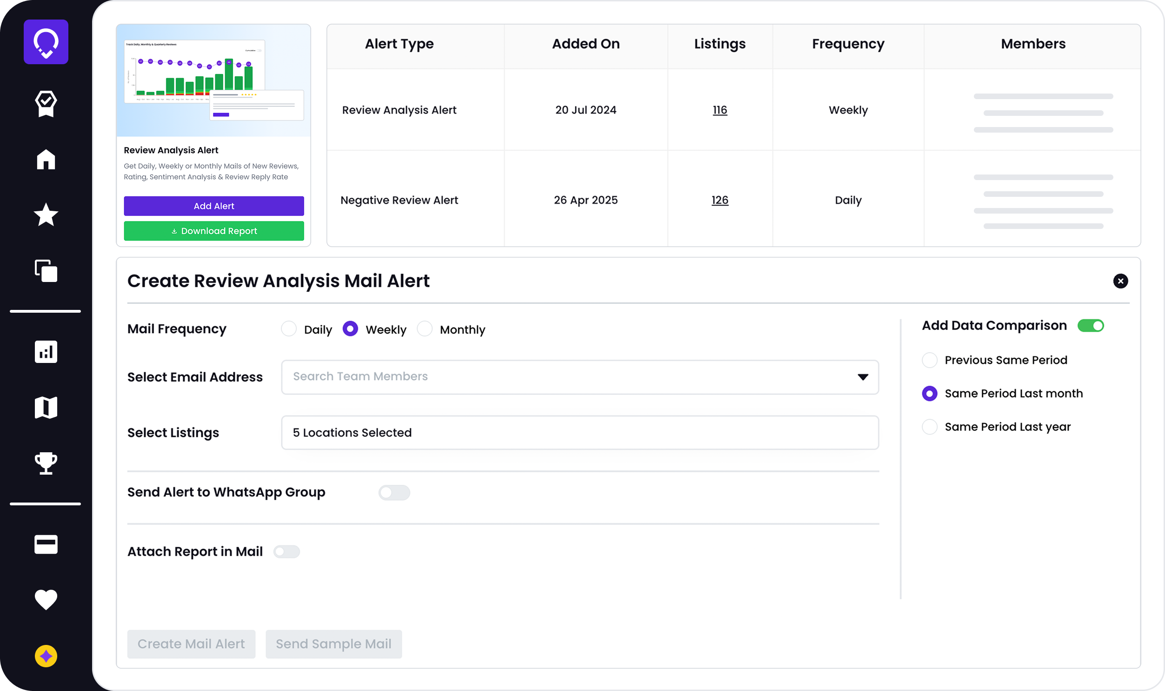This screenshot has width=1165, height=691.
Task: Open the star reviews sidebar icon
Action: pos(46,215)
